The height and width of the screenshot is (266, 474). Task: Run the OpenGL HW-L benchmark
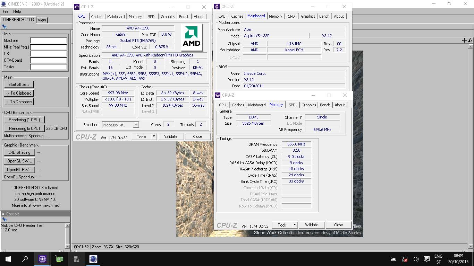[x=19, y=170]
